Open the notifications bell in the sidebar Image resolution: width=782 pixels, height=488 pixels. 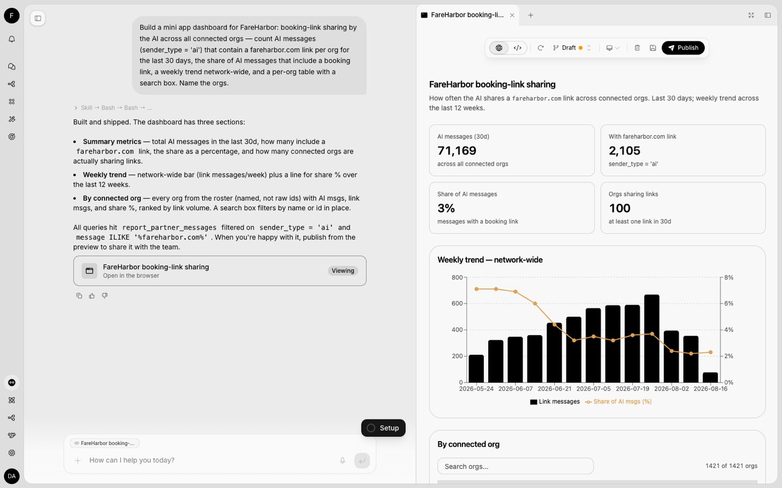pyautogui.click(x=12, y=39)
